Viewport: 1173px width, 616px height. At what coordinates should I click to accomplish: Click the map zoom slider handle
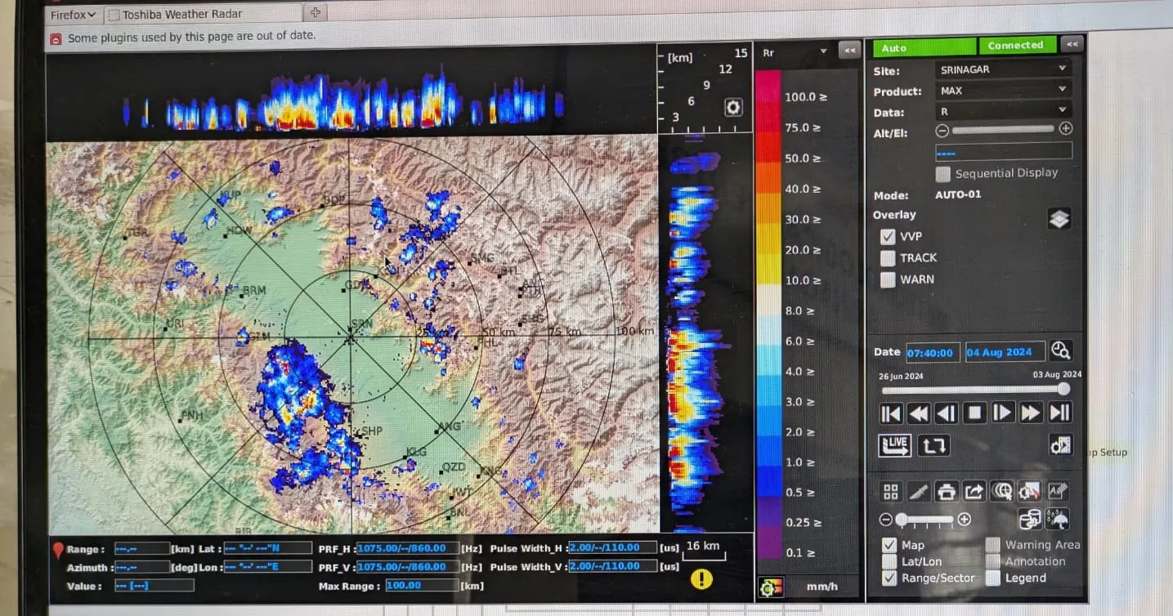pos(902,520)
